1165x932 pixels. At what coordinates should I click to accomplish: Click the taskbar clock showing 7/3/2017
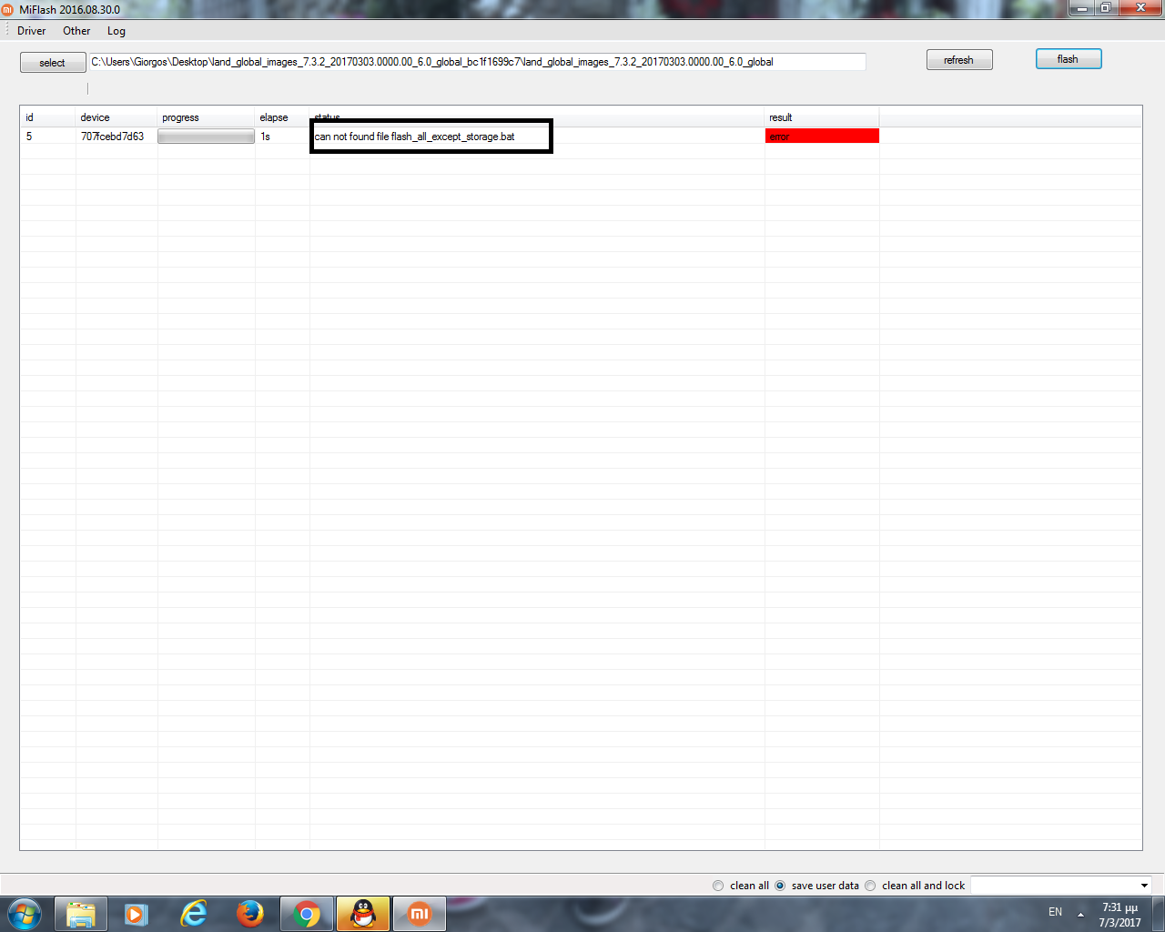[x=1119, y=915]
